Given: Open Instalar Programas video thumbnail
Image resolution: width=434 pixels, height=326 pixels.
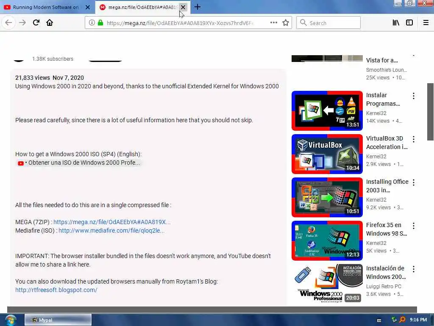Looking at the screenshot, I should pos(327,111).
